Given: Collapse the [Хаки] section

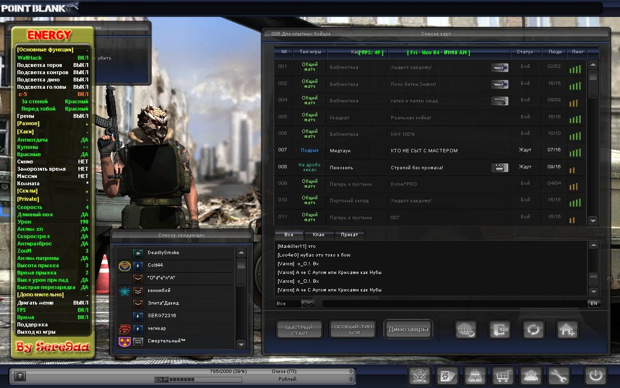Looking at the screenshot, I should pos(52,131).
